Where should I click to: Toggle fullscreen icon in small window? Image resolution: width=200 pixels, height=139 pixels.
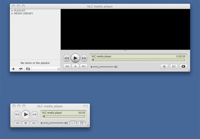(x=82, y=123)
